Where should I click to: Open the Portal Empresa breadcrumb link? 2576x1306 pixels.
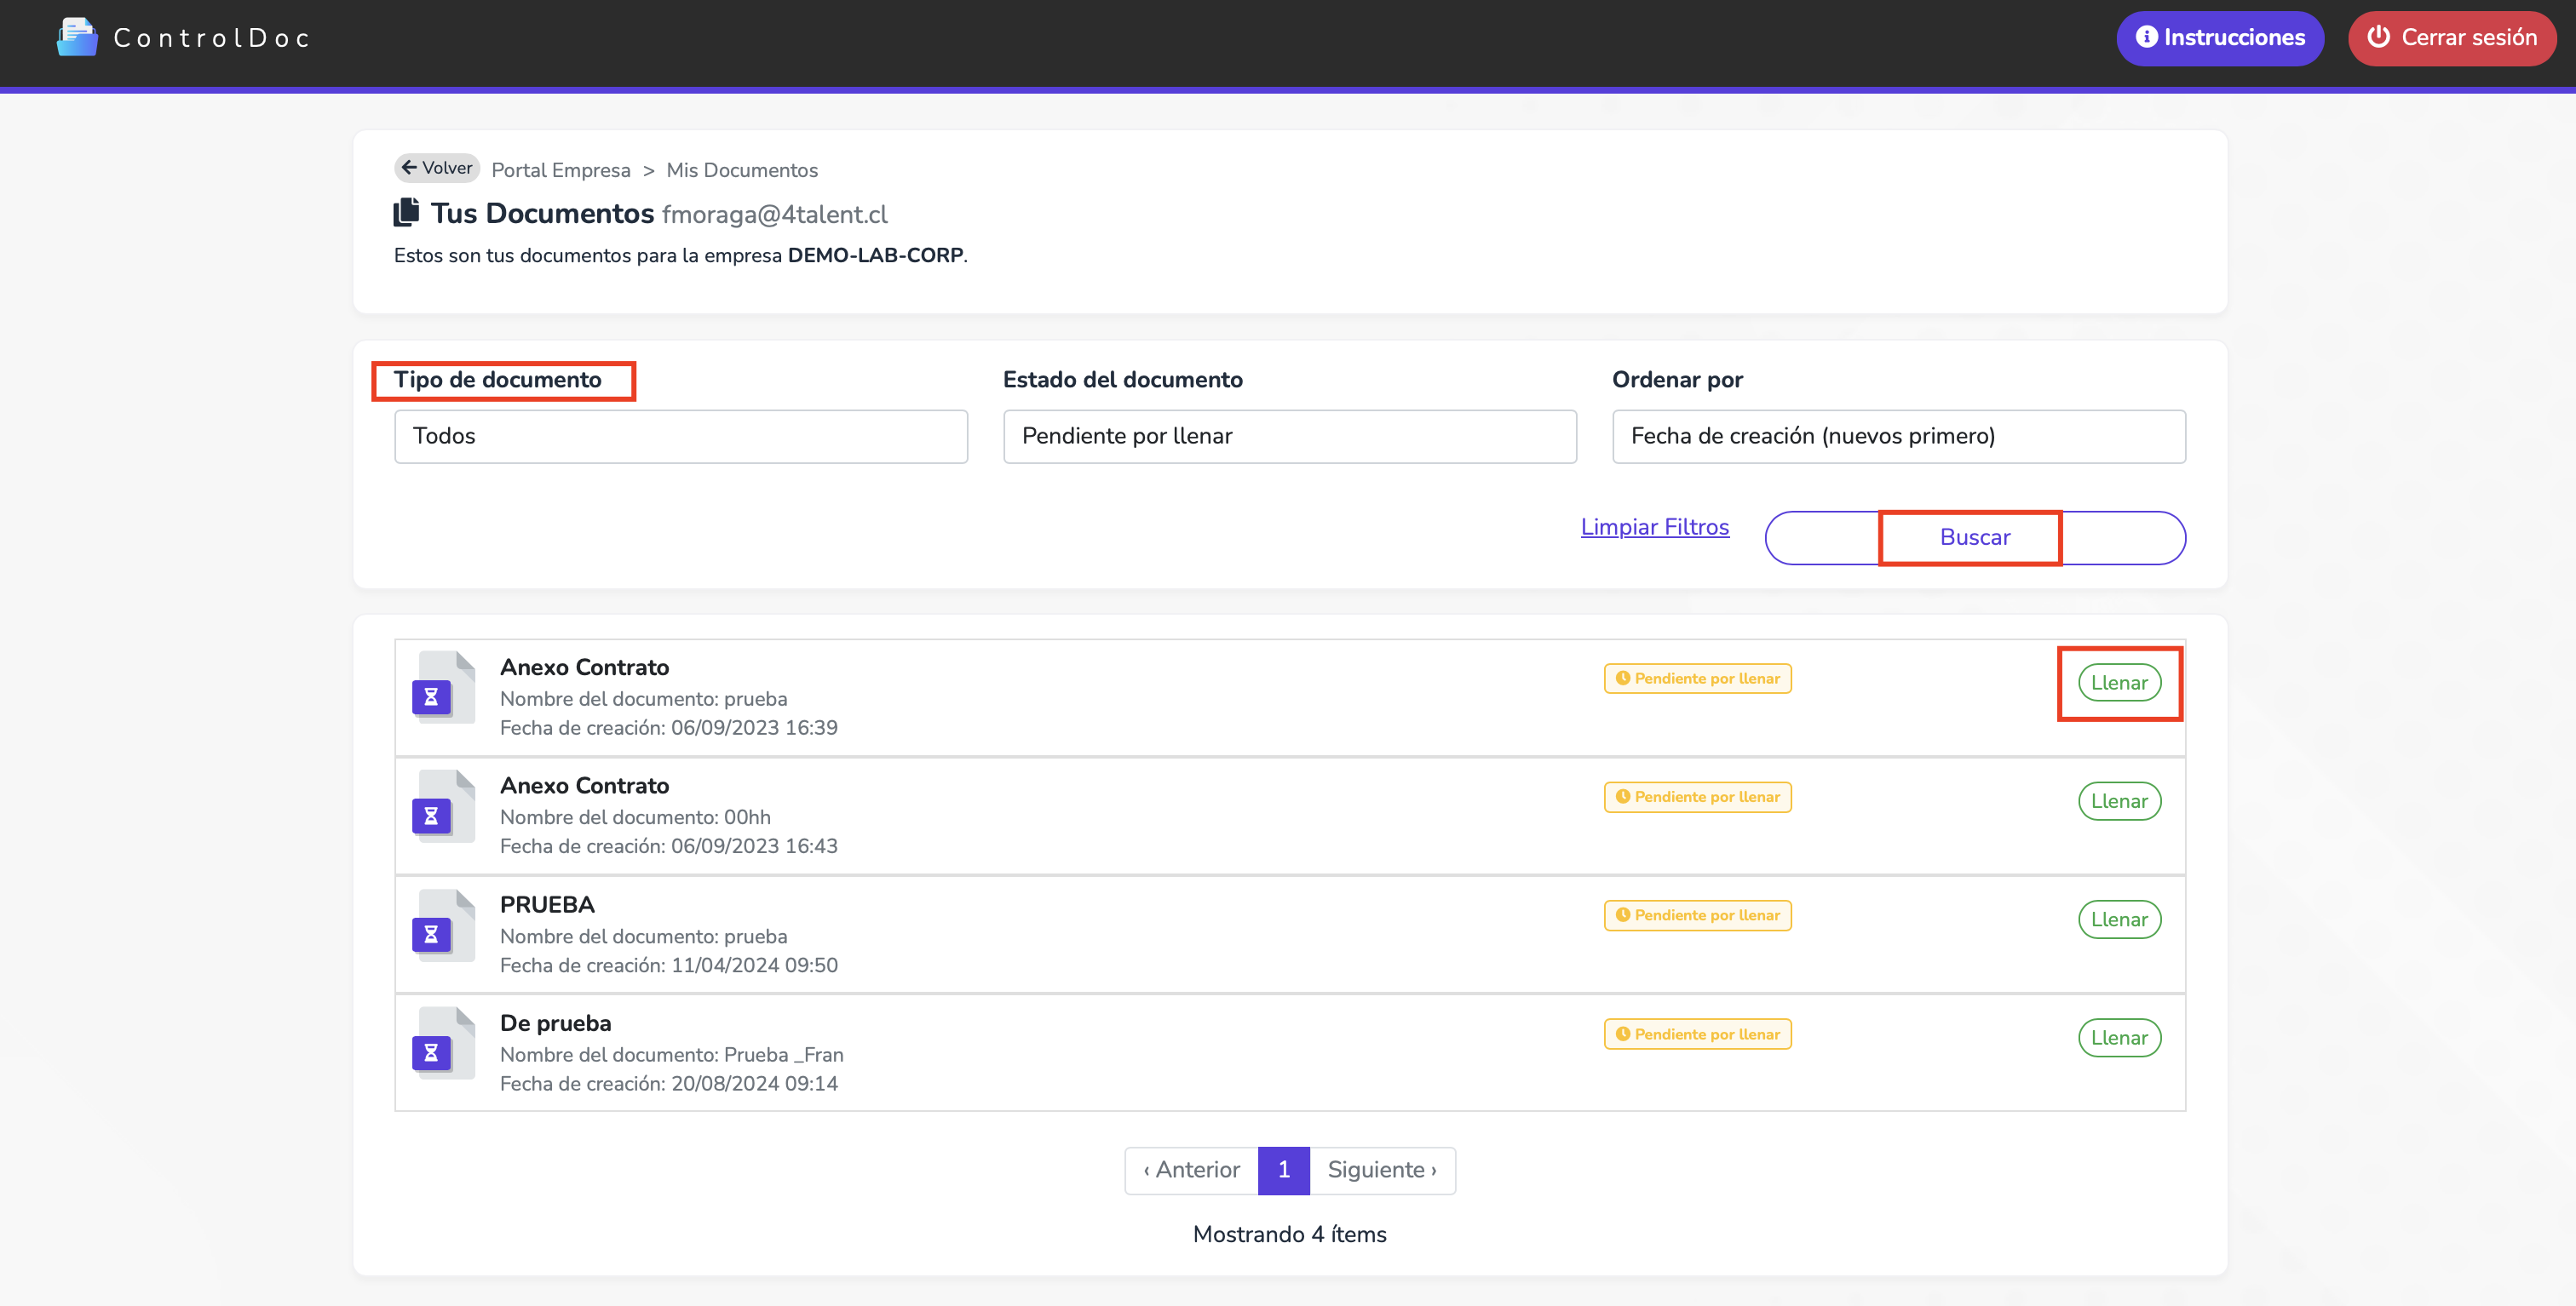[x=561, y=170]
